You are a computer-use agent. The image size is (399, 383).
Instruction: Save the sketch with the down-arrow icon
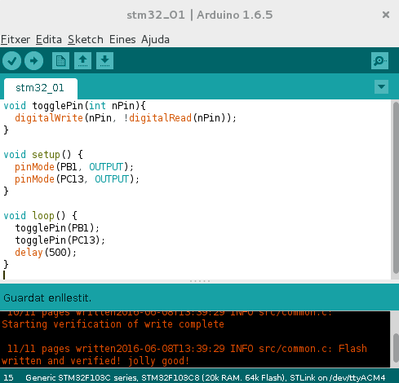[104, 60]
